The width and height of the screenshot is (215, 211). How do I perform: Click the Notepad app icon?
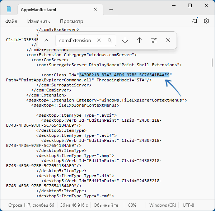point(9,9)
